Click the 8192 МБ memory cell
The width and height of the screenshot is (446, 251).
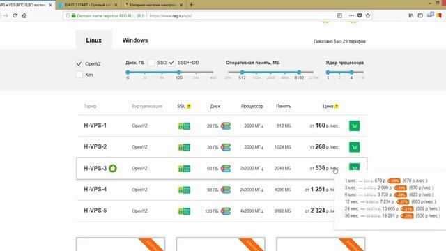[x=283, y=211]
